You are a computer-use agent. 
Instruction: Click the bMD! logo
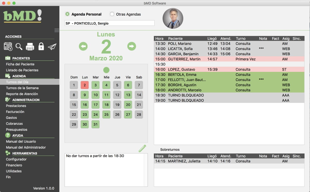pyautogui.click(x=23, y=16)
